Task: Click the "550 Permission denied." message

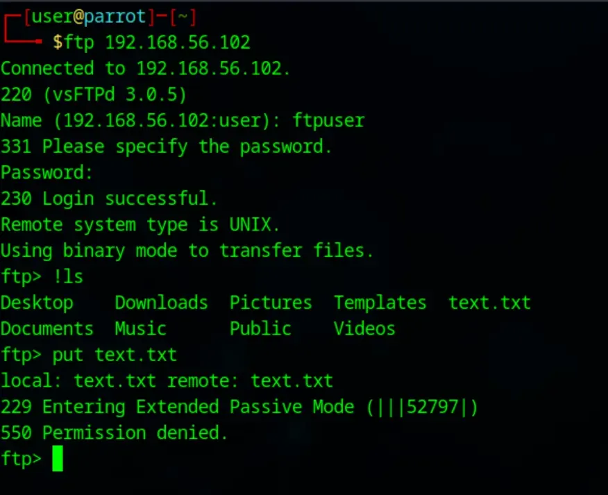Action: [x=115, y=433]
